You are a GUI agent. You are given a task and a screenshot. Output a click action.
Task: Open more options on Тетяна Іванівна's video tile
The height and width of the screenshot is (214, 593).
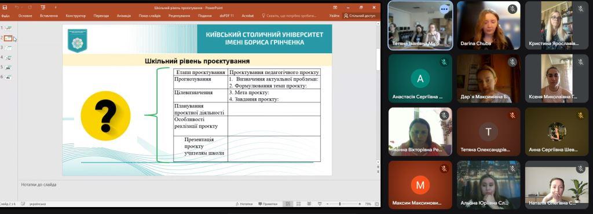(444, 9)
